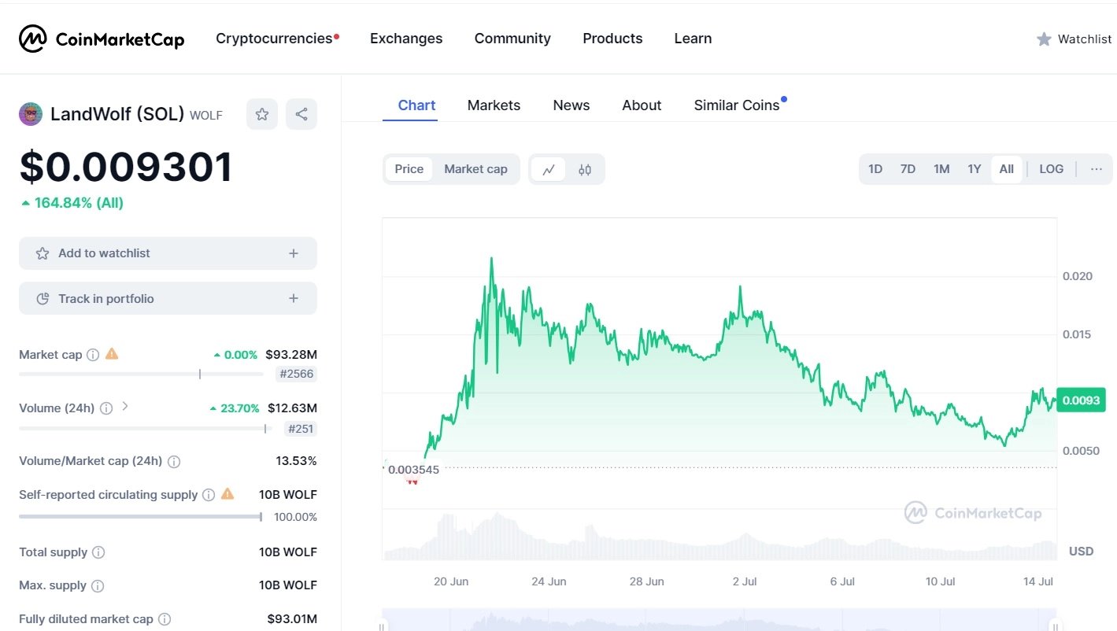
Task: Click Track in portfolio button
Action: pos(168,299)
